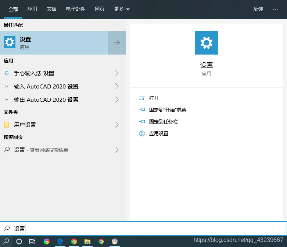
Task: Switch to the 网页 tab
Action: click(100, 9)
